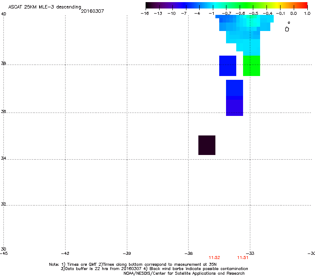Image resolution: width=315 pixels, height=276 pixels.
Task: Click the latitude axis label 32
Action: 3,204
